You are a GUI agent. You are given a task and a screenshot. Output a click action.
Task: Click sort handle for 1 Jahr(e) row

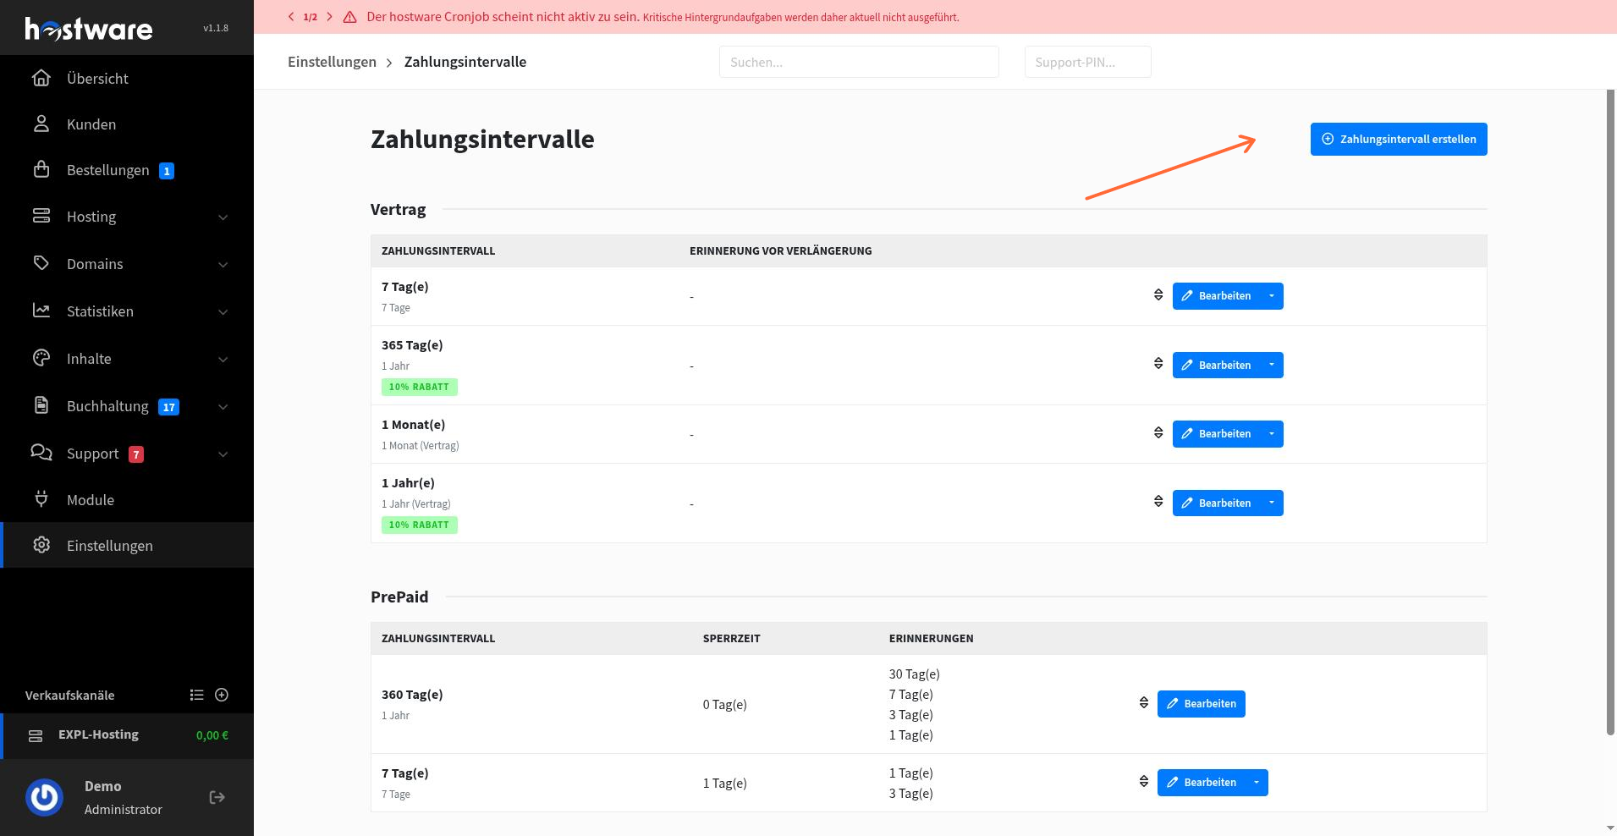1158,502
